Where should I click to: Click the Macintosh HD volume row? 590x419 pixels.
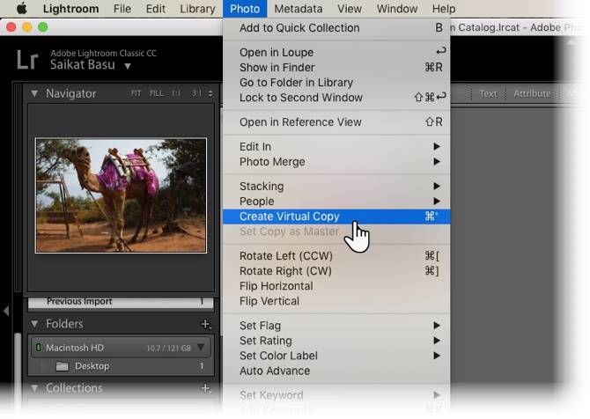(121, 348)
